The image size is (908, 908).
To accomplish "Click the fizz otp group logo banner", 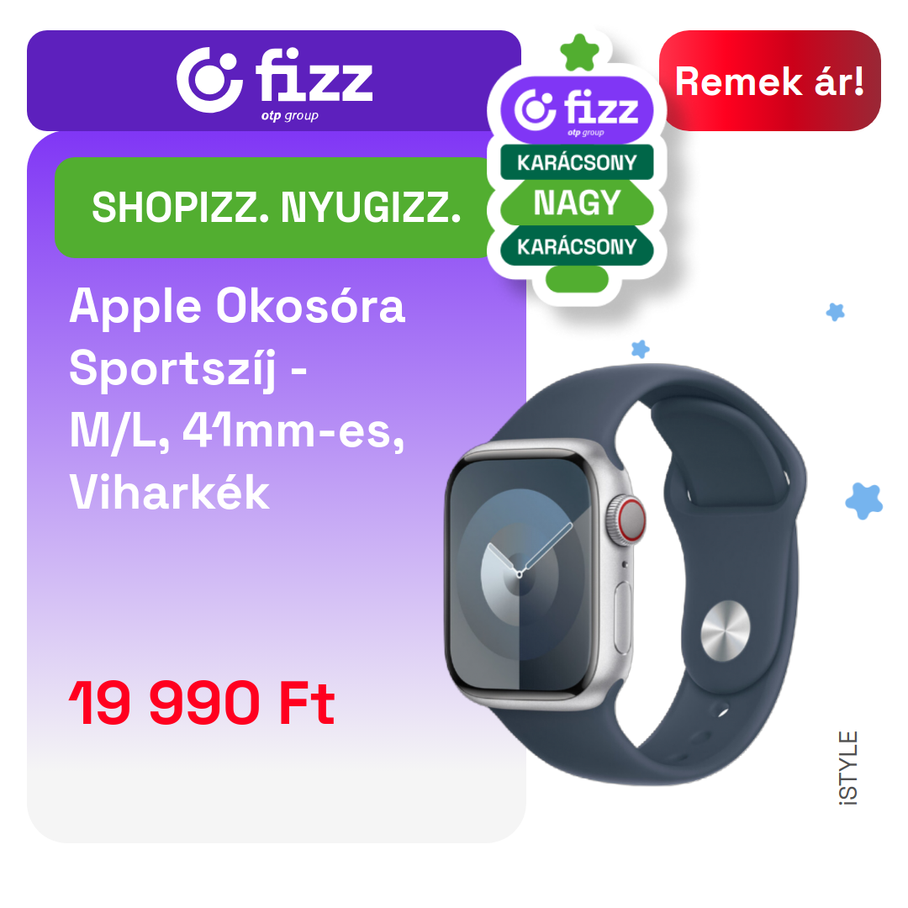I will (274, 81).
